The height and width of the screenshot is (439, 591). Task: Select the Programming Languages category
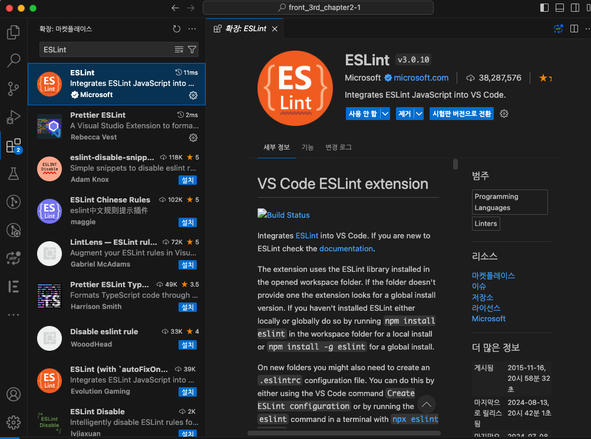tap(510, 202)
